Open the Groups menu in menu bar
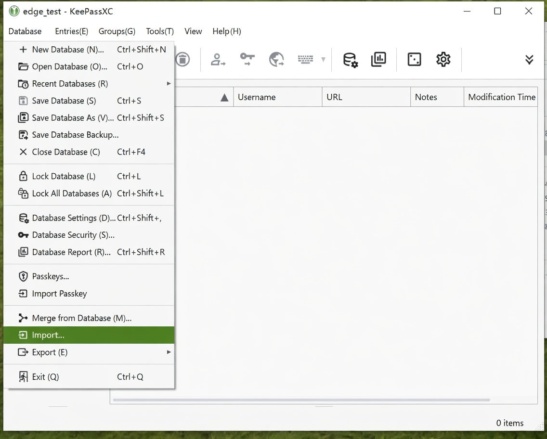547x439 pixels. tap(117, 31)
